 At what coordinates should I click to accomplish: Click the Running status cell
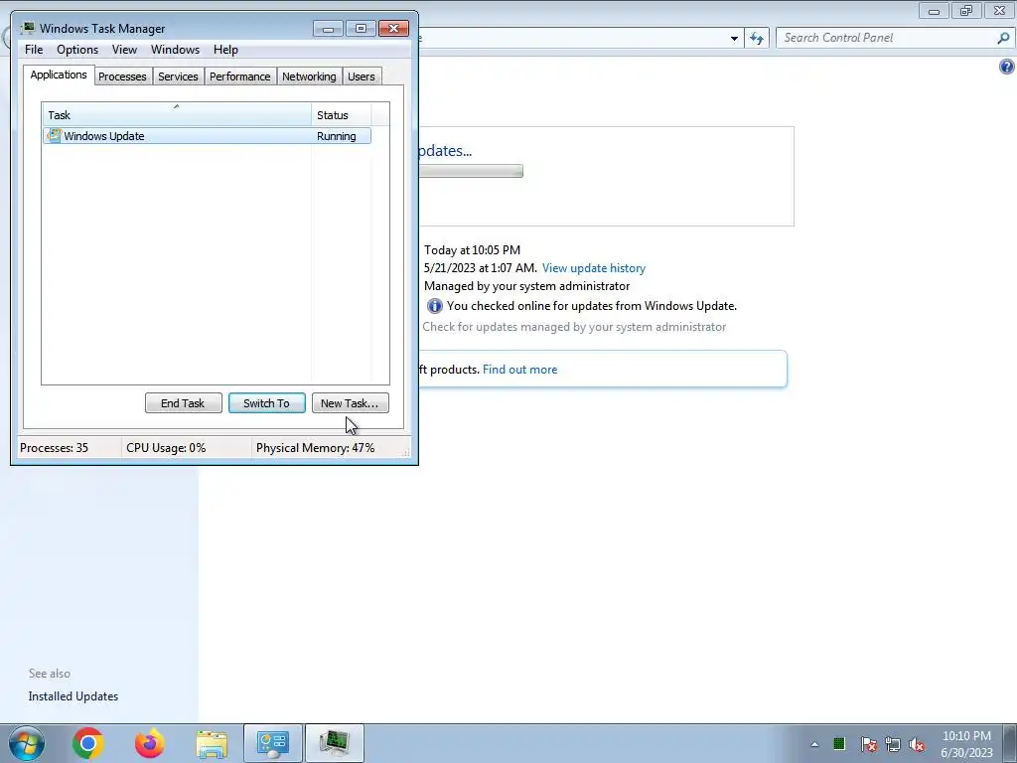(x=337, y=136)
